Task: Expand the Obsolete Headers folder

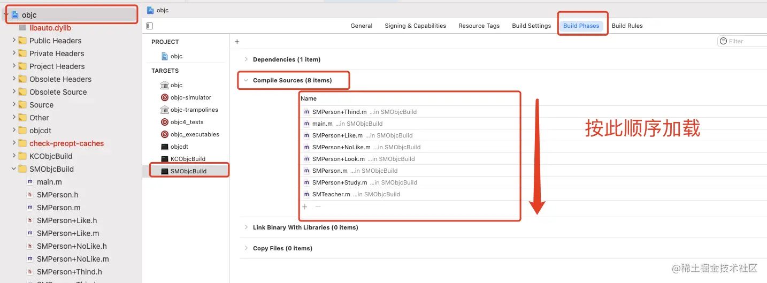Action: 14,79
